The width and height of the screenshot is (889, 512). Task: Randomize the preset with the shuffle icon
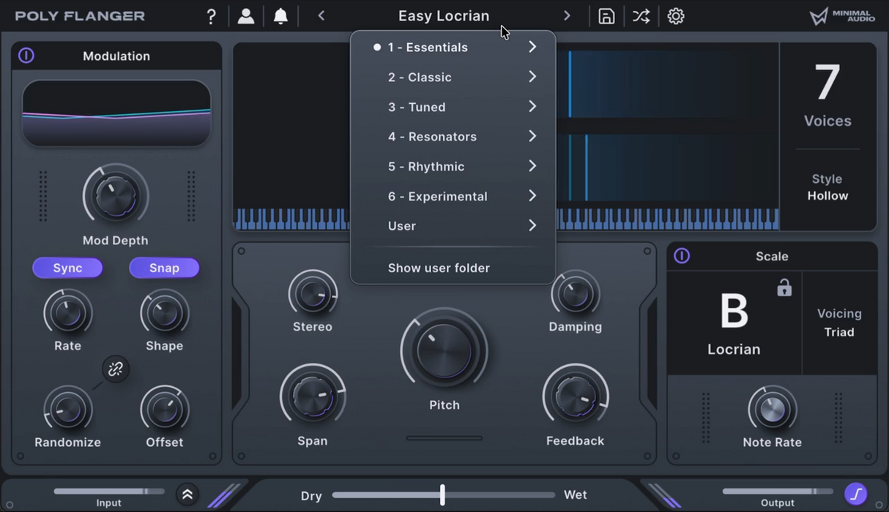click(x=640, y=15)
